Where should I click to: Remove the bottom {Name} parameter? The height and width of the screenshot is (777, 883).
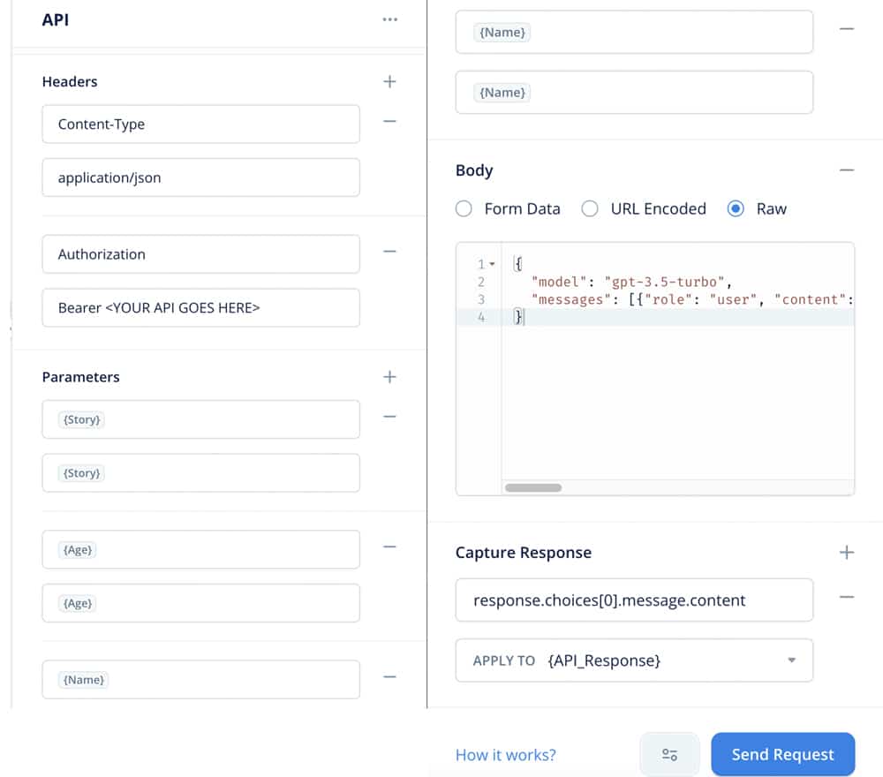point(389,676)
